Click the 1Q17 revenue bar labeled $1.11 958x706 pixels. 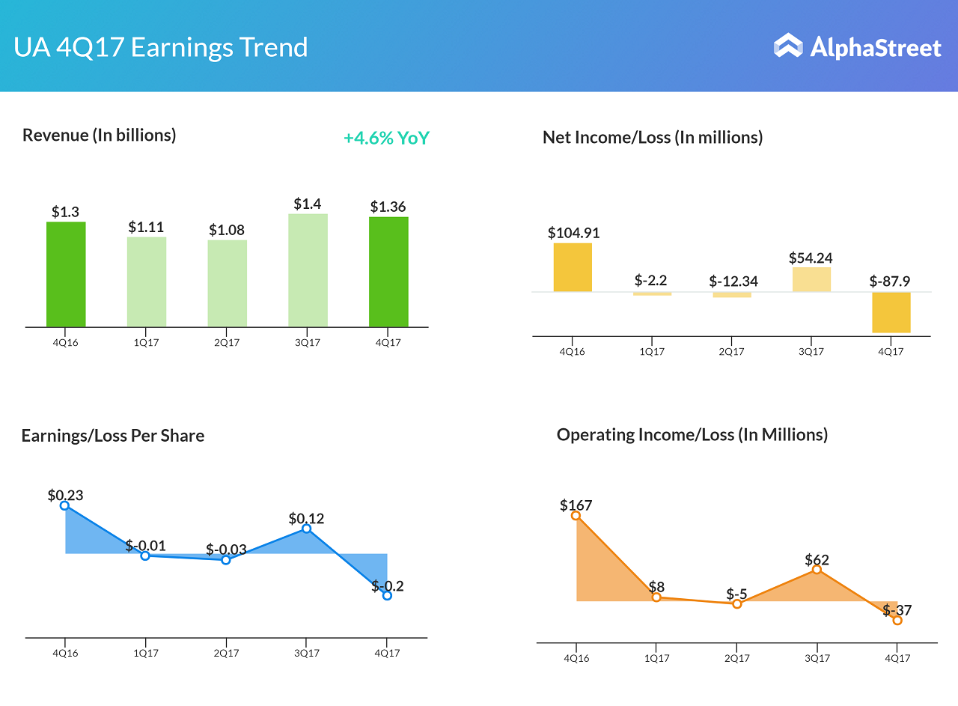coord(147,282)
